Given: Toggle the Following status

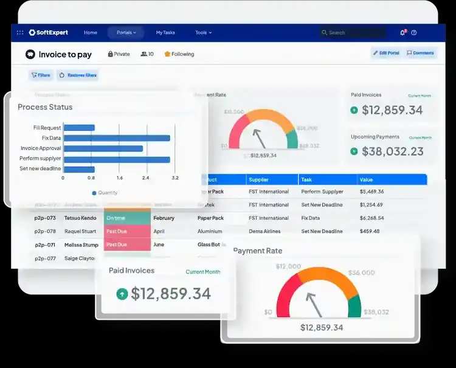Looking at the screenshot, I should [179, 54].
